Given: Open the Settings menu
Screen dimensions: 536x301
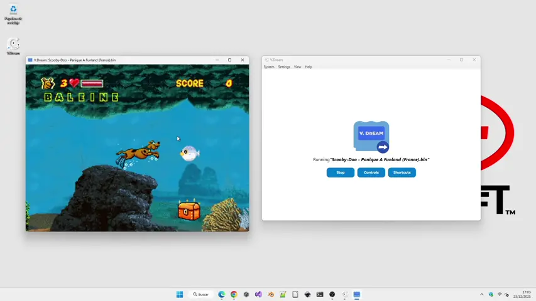Looking at the screenshot, I should click(284, 67).
